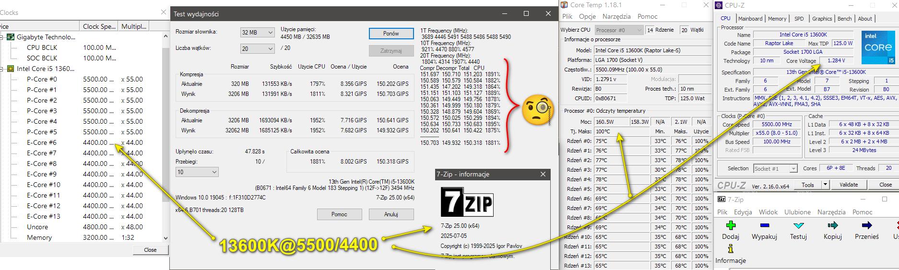This screenshot has width=899, height=270.
Task: Click the Validate button in CPU-Z
Action: (x=848, y=185)
